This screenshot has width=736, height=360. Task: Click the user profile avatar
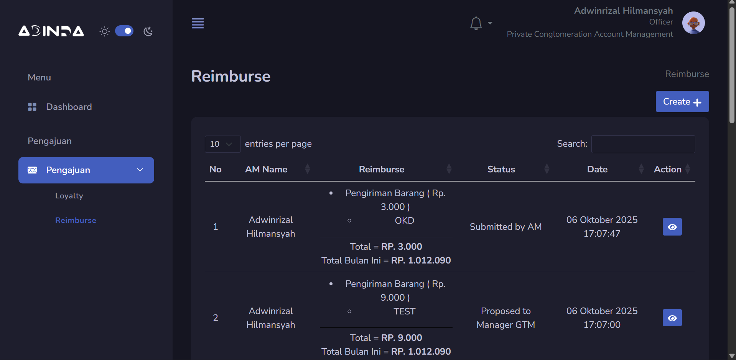click(693, 23)
